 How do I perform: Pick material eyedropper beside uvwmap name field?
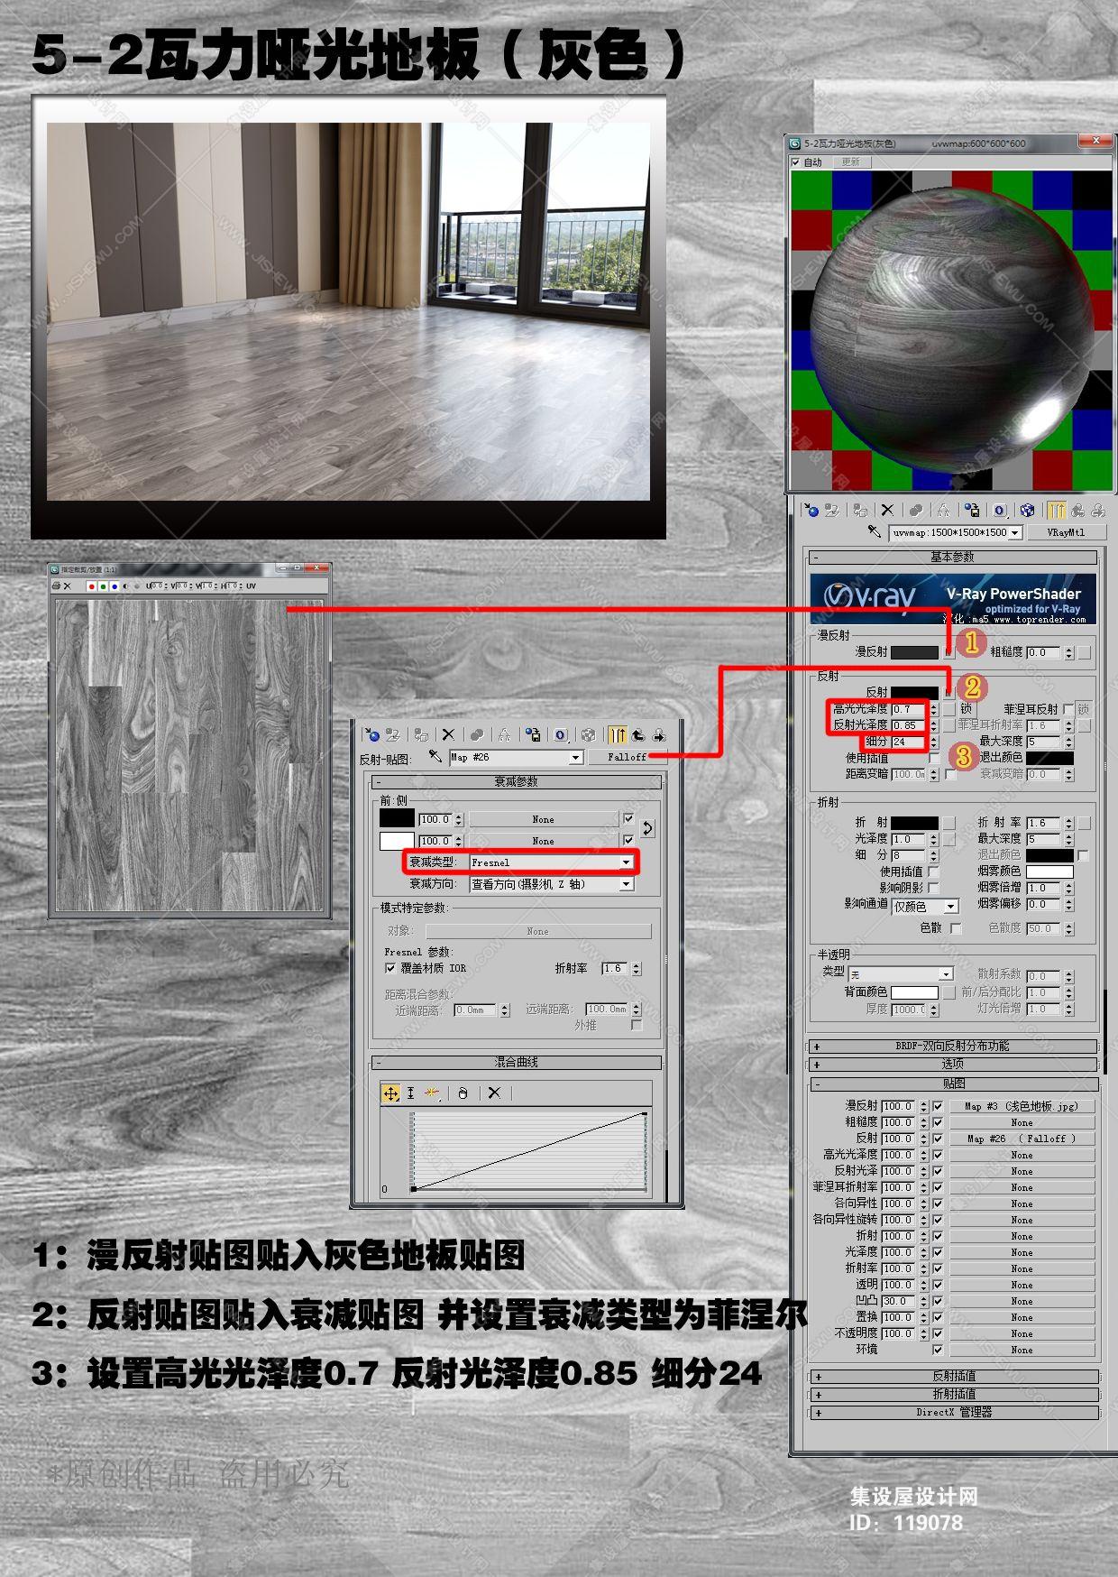874,531
